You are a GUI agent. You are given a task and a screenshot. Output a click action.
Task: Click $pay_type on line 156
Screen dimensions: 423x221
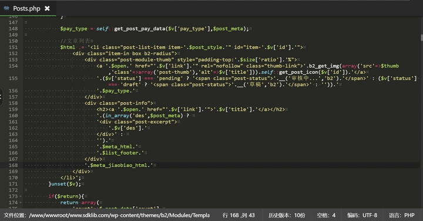[116, 91]
